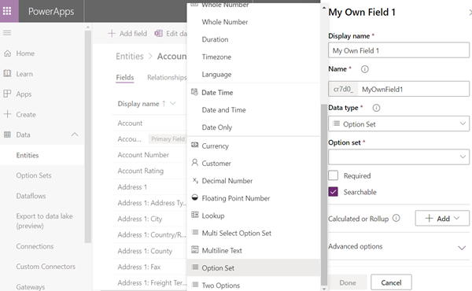Click the Two Options icon
Screen dimensions: 472x291
(195, 285)
